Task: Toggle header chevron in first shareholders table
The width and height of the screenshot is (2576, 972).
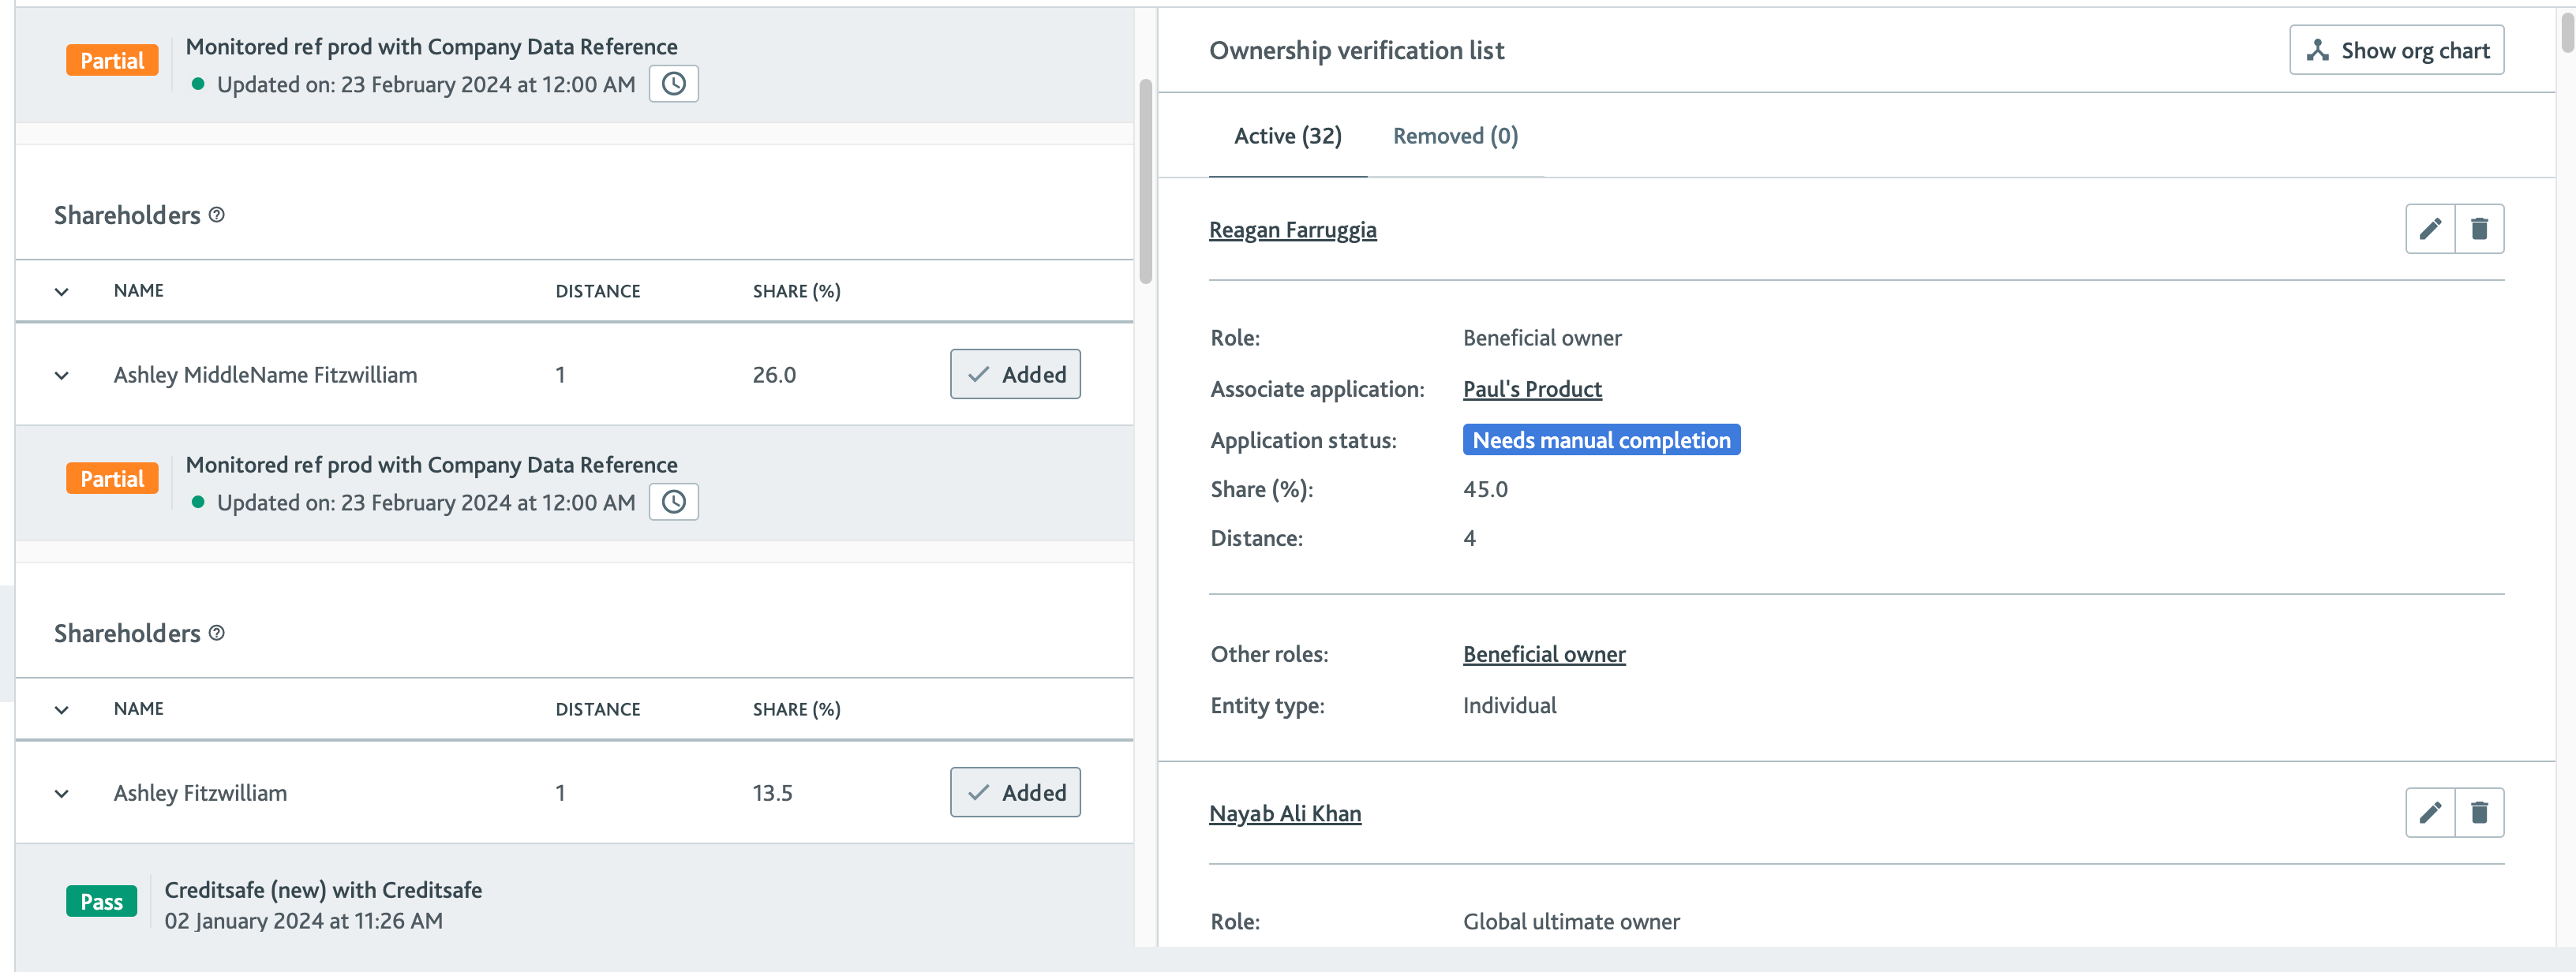Action: click(62, 291)
